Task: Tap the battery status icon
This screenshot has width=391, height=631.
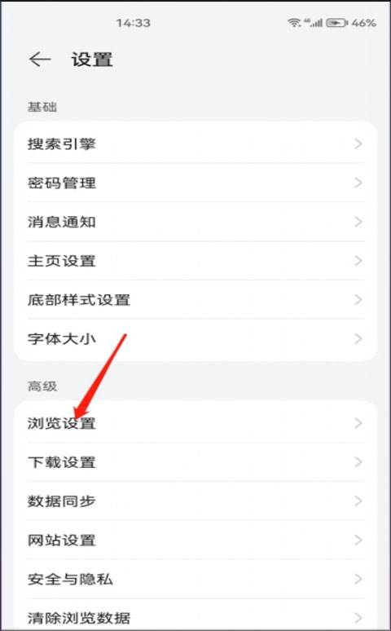Action: [x=336, y=23]
